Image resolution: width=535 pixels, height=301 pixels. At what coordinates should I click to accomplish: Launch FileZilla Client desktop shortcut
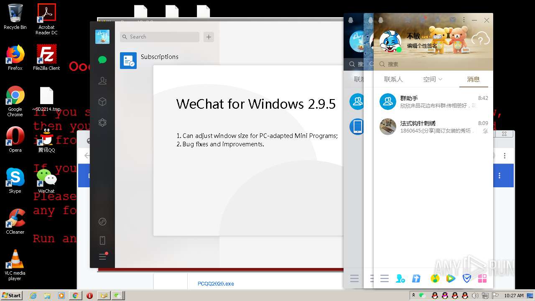(46, 58)
